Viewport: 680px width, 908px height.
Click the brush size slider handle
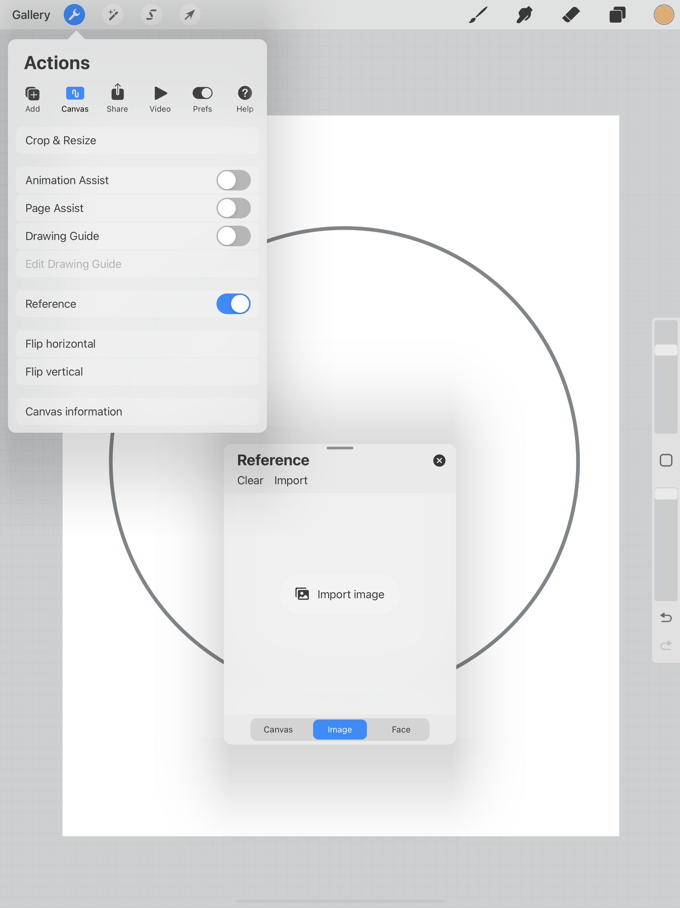point(666,350)
